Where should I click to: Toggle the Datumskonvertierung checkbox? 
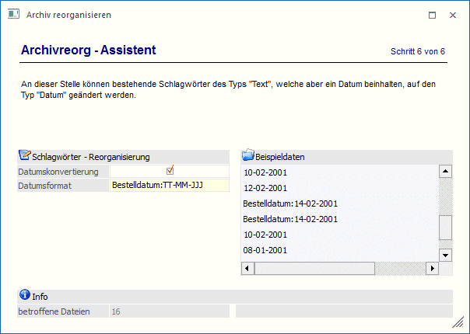[170, 171]
